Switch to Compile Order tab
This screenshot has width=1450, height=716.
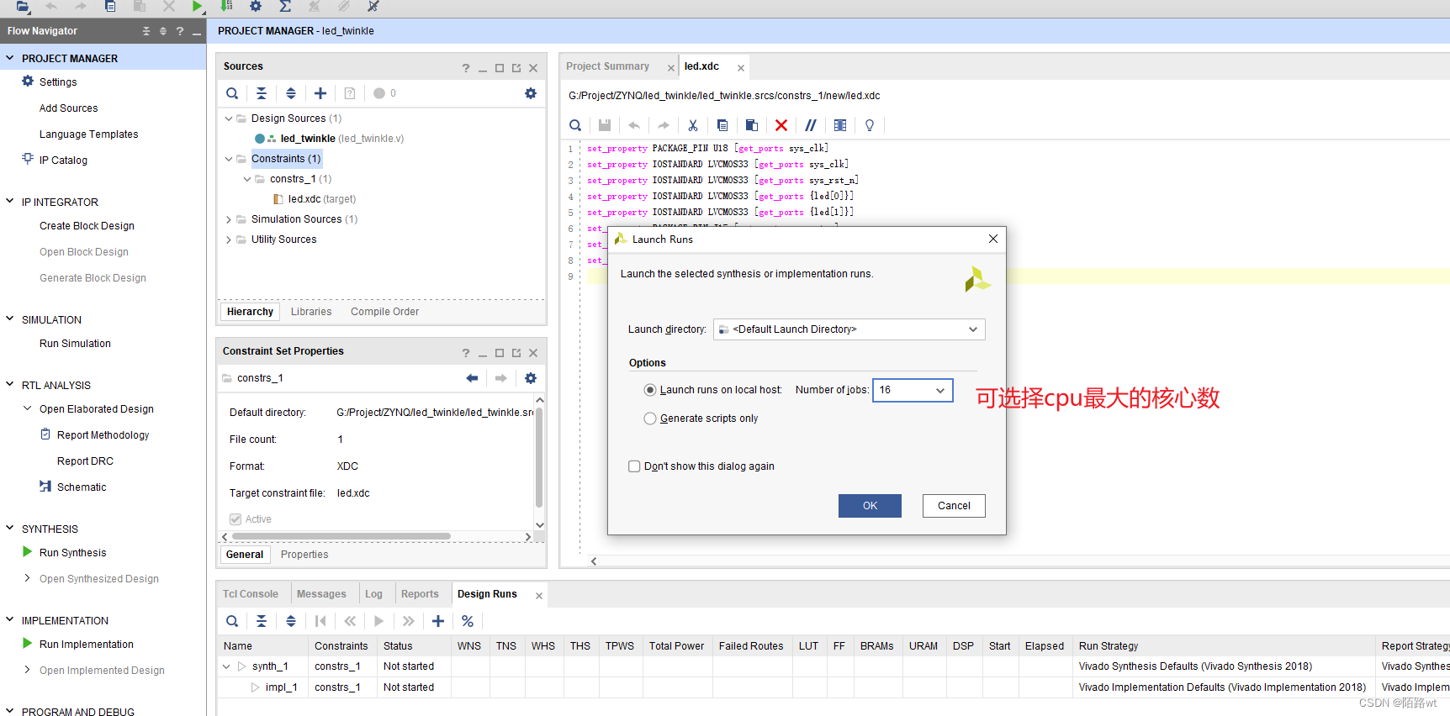[384, 312]
